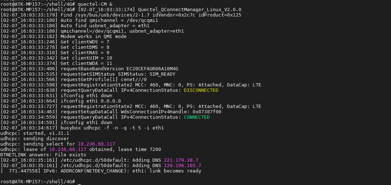
Task: Click the 'udhcpc: started, v1.31.1' line
Action: (35, 133)
